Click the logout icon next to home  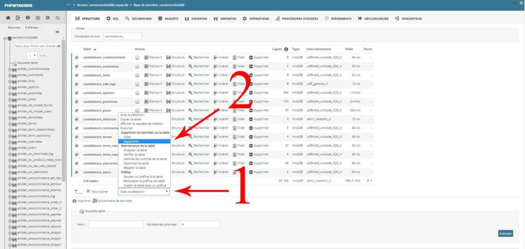tap(18, 18)
